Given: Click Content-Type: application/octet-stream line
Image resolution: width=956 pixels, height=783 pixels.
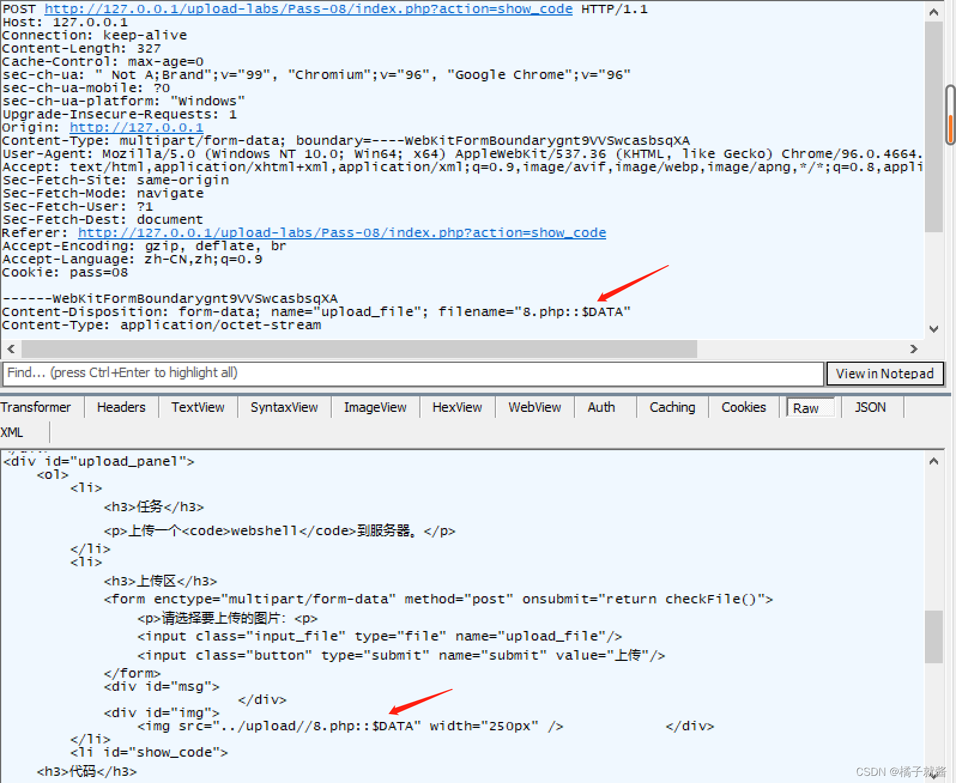Looking at the screenshot, I should click(161, 325).
